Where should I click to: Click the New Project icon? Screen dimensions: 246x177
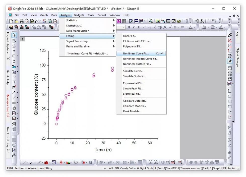(x=11, y=21)
